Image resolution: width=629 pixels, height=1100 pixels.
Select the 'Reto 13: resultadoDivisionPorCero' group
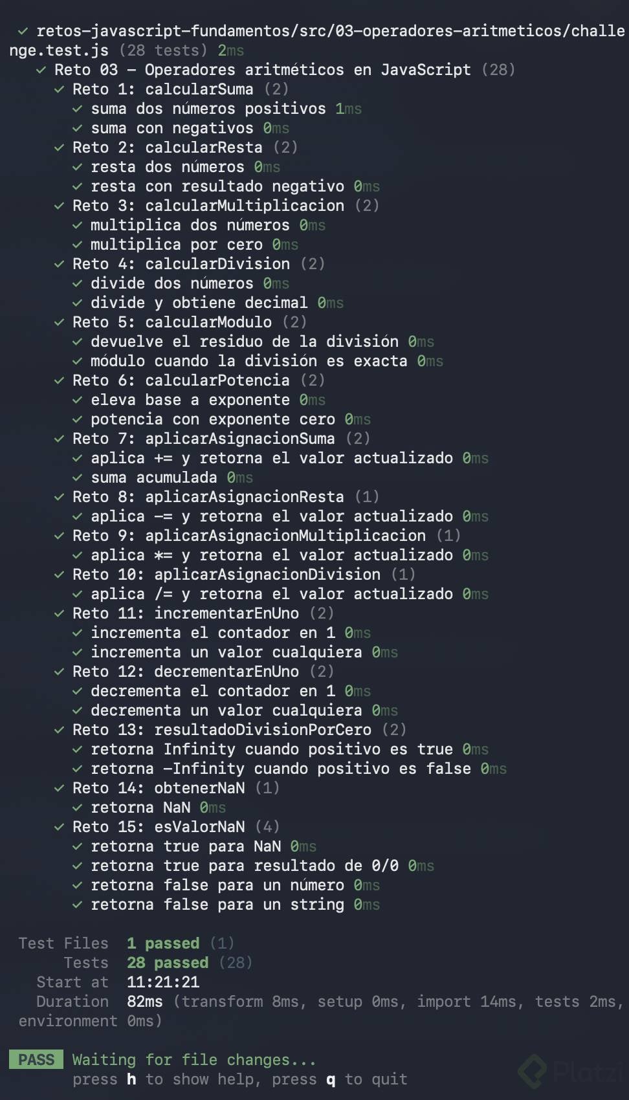click(239, 730)
